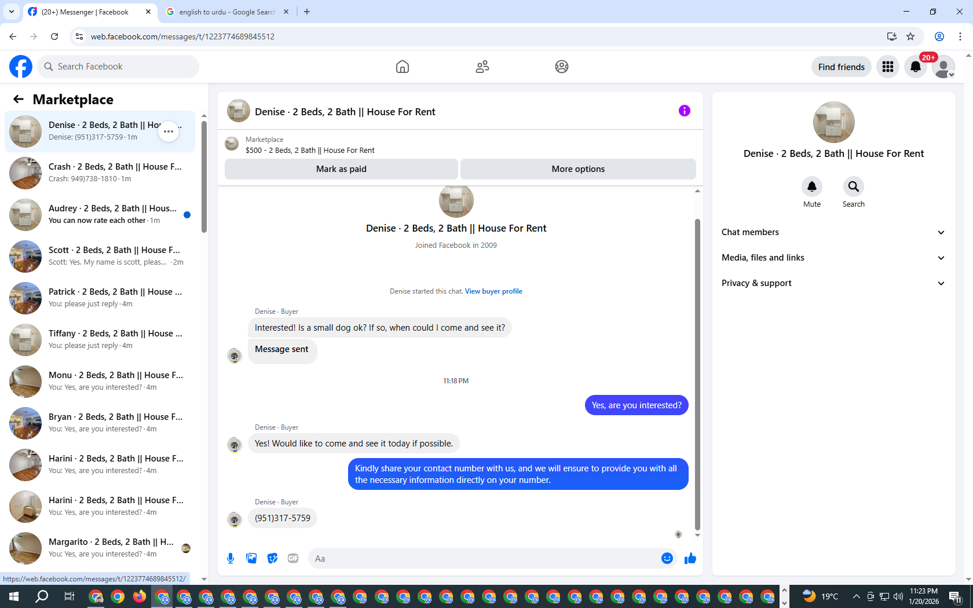Screen dimensions: 973x608
Task: Search in conversation using the magnifier icon
Action: pos(854,186)
